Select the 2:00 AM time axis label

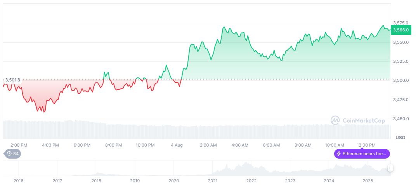[x=208, y=145]
